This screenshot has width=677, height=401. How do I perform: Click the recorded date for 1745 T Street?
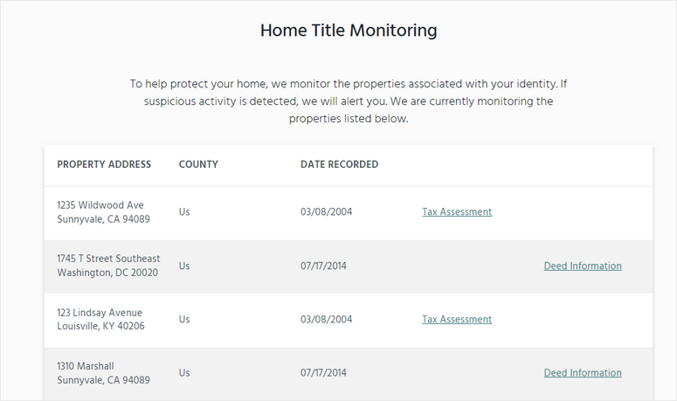point(323,266)
